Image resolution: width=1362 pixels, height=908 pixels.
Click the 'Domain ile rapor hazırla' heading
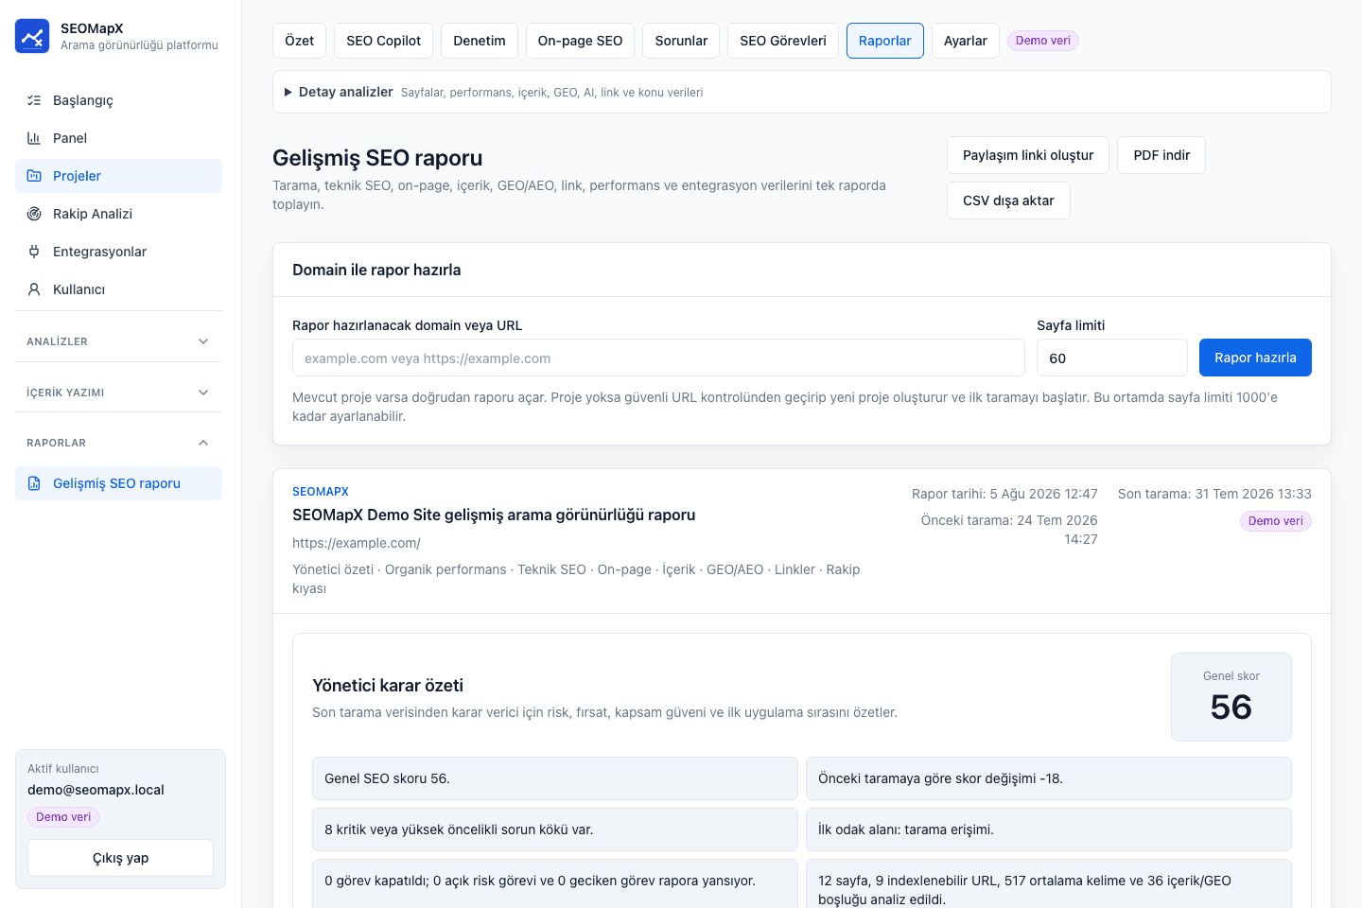pyautogui.click(x=376, y=270)
